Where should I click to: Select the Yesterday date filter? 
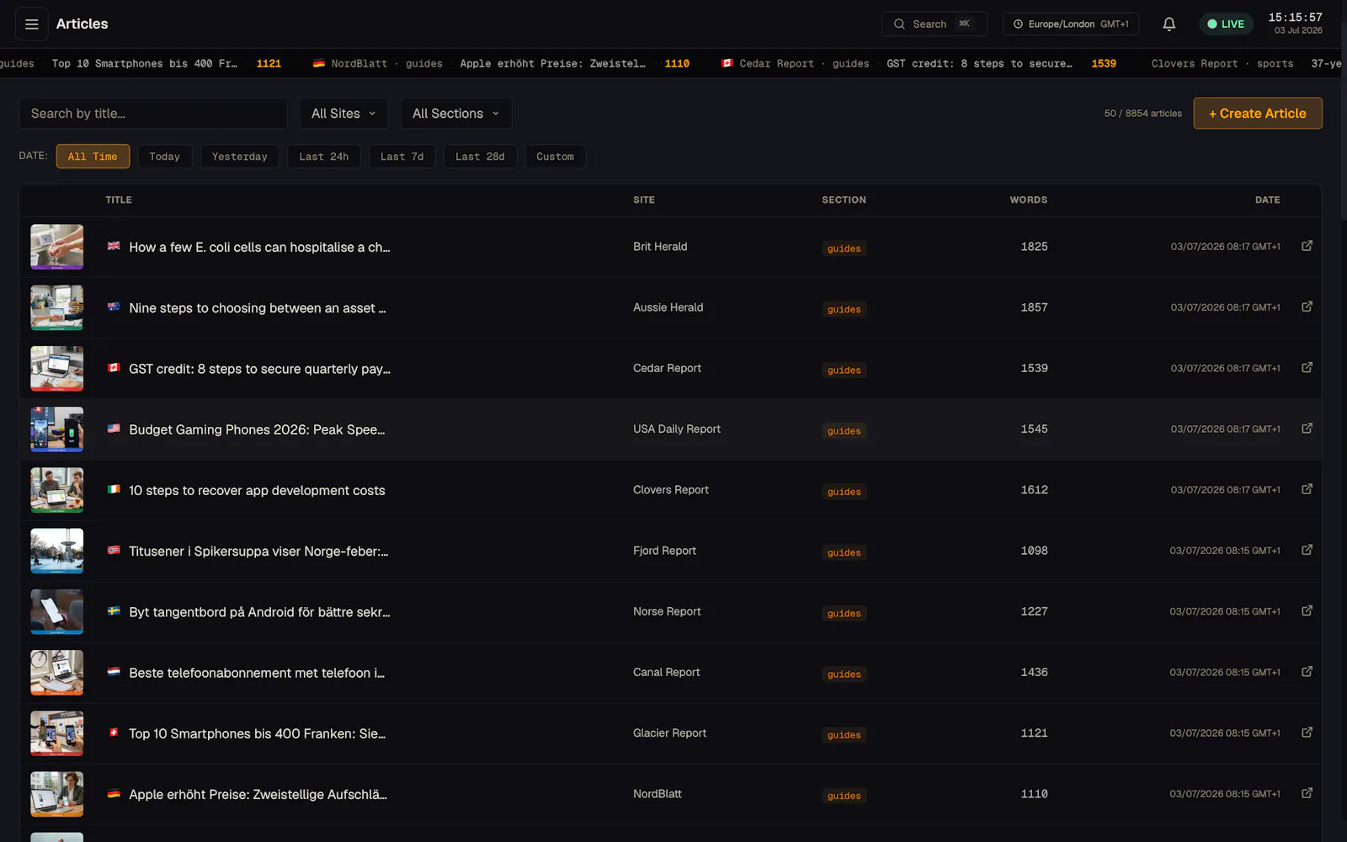[240, 157]
